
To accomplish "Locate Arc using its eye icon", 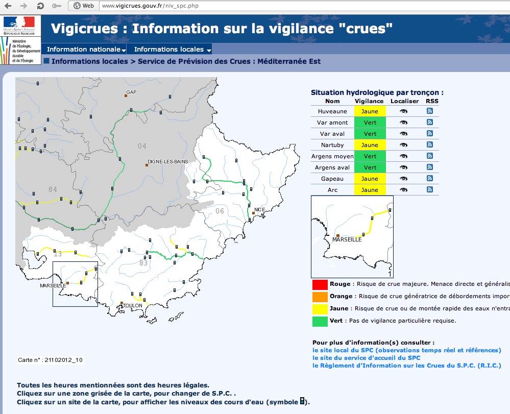I will (x=404, y=190).
